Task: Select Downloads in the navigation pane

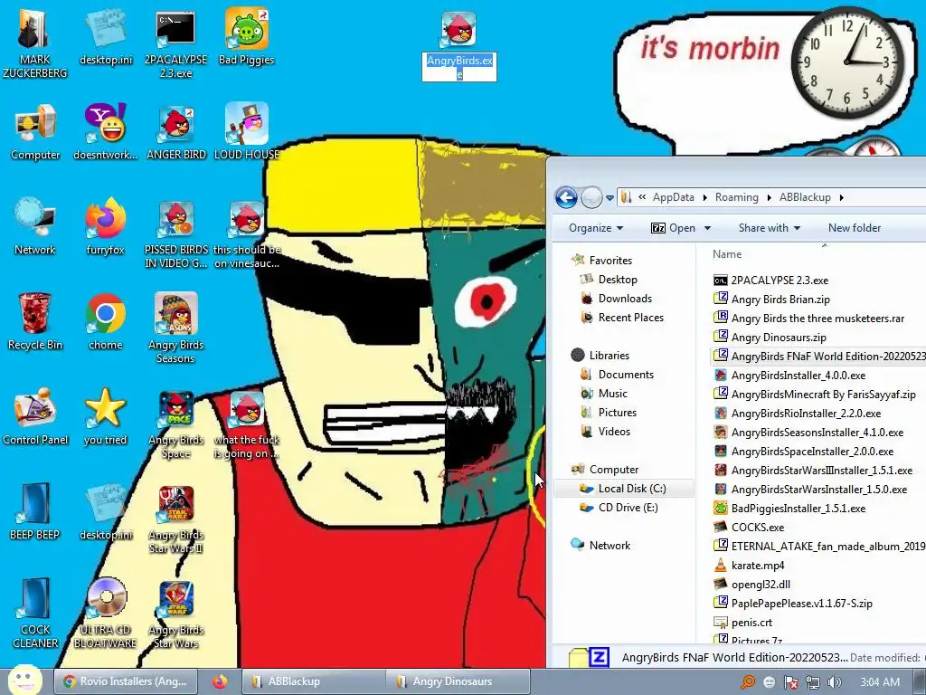Action: click(x=617, y=299)
